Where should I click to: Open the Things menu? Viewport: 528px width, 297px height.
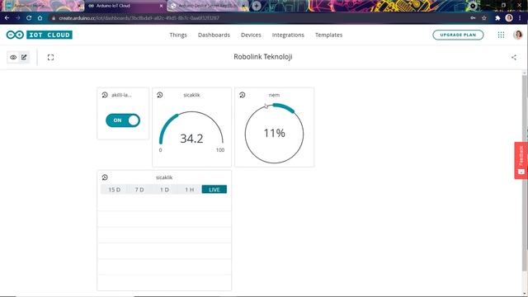178,35
